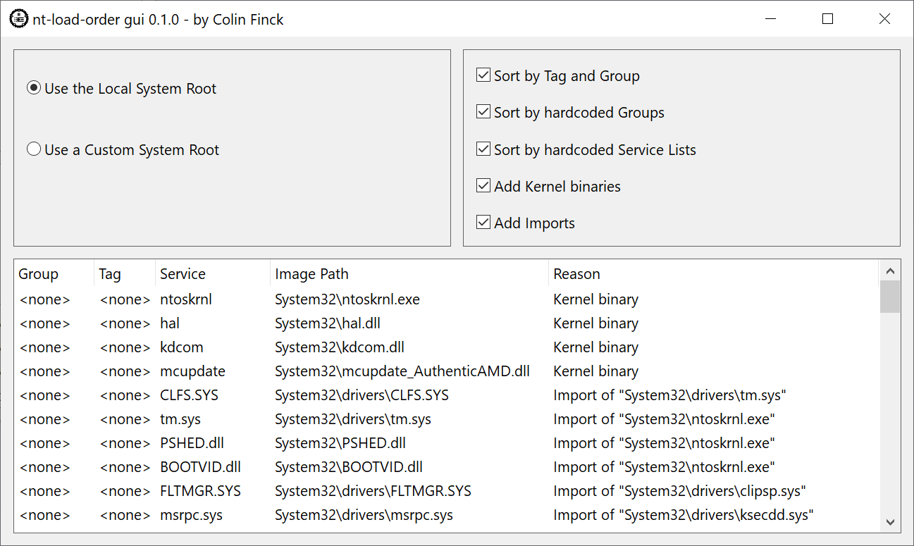Click the app icon in title bar

click(x=19, y=19)
